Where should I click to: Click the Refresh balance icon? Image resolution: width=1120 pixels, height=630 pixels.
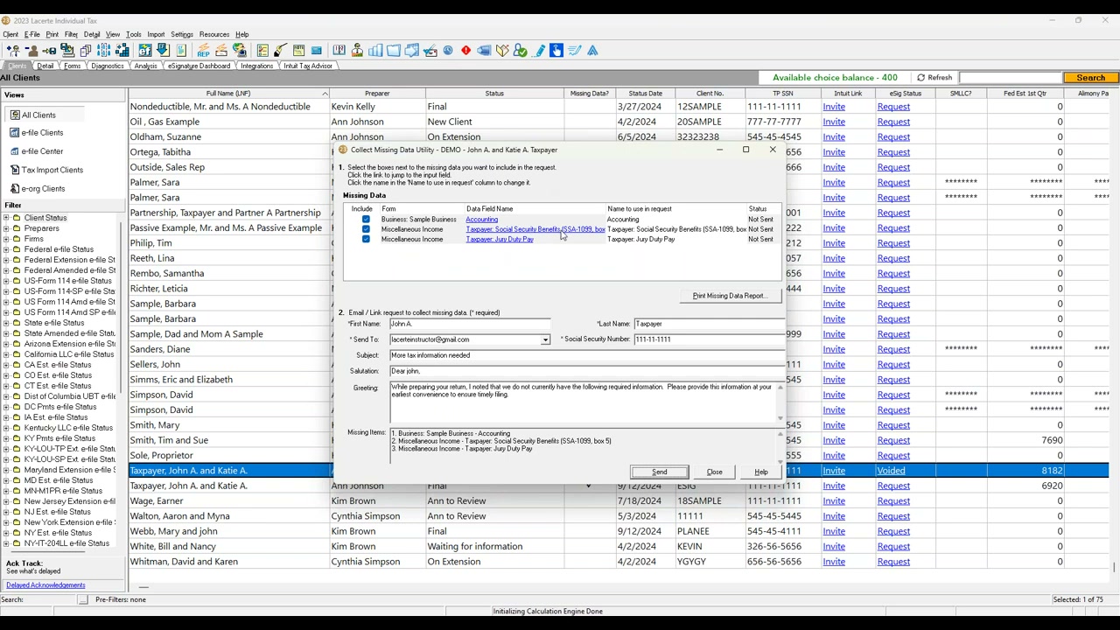(920, 78)
